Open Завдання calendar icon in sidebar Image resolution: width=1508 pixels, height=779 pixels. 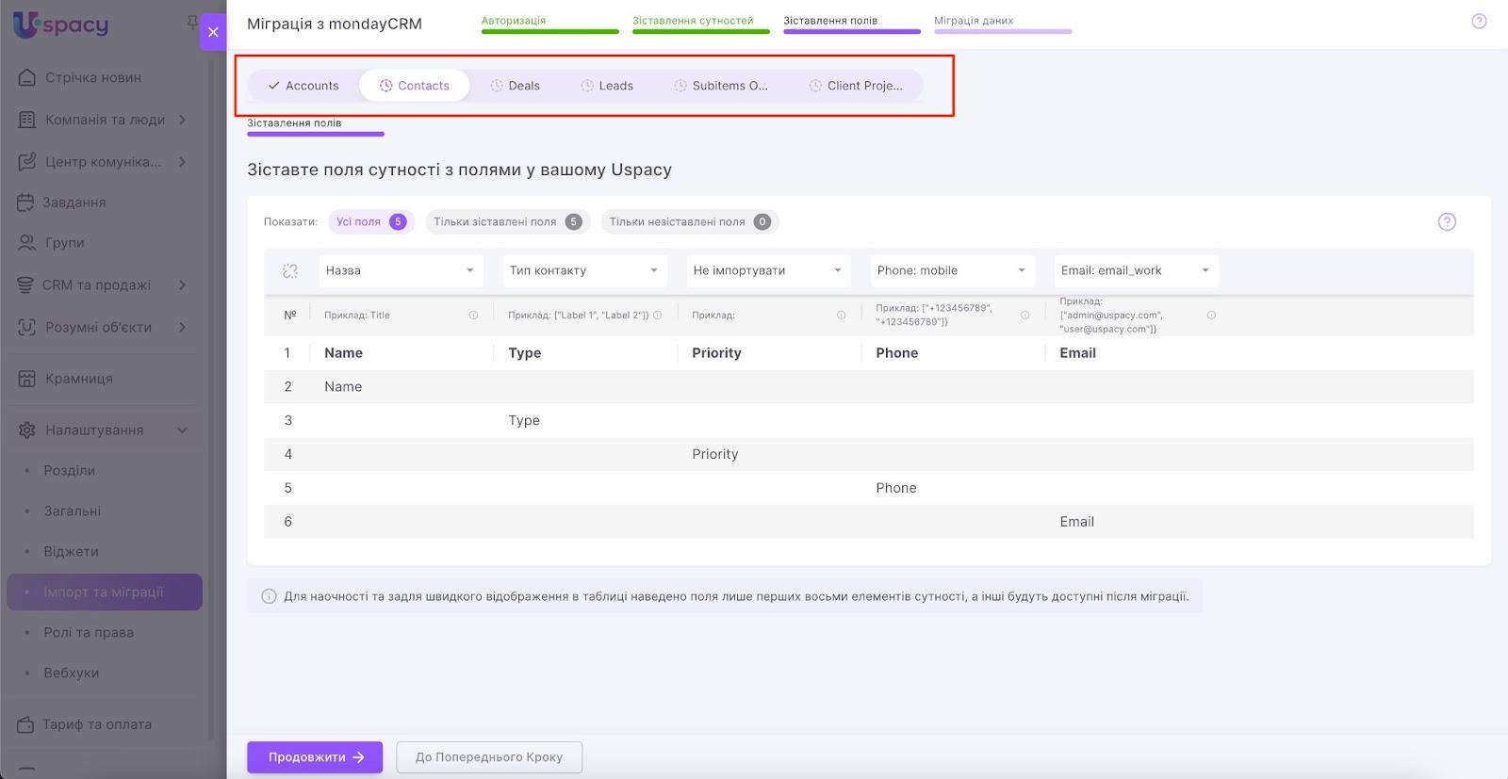[x=25, y=203]
